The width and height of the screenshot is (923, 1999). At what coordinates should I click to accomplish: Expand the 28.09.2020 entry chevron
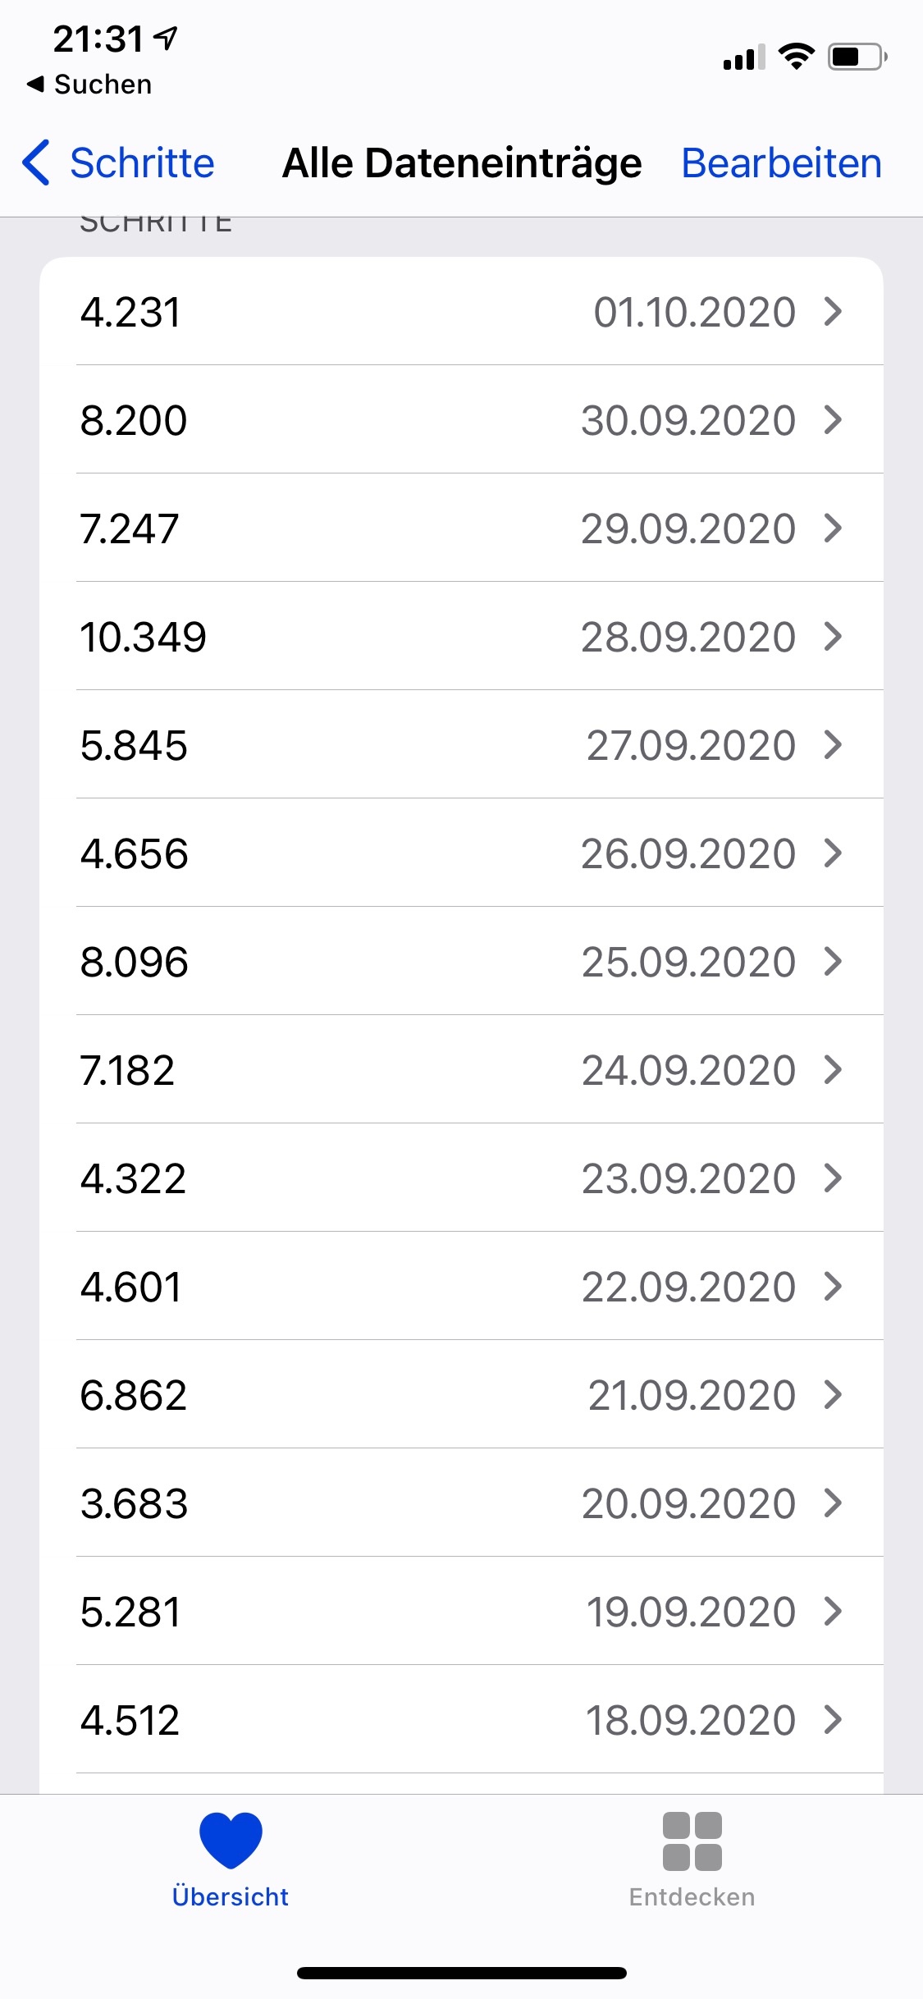(x=833, y=637)
